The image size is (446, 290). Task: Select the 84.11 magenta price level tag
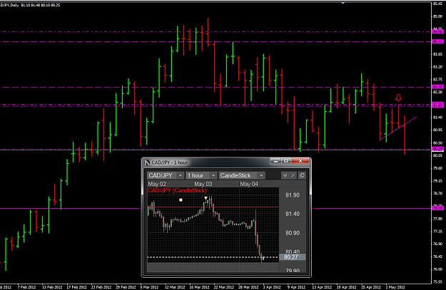pos(437,41)
